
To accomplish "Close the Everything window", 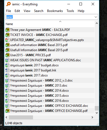I will pyautogui.click(x=93, y=4).
